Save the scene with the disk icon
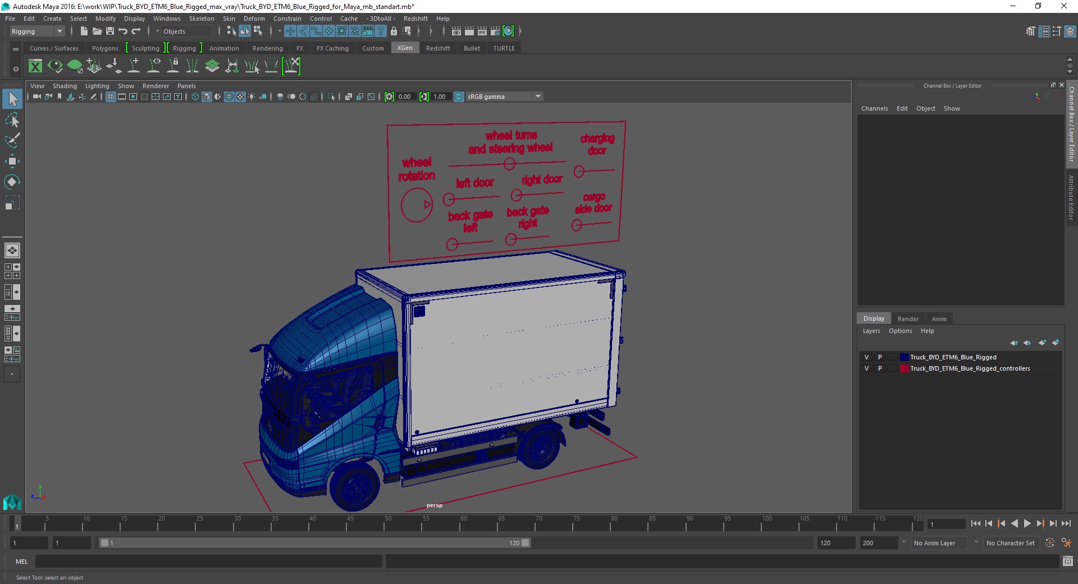The width and height of the screenshot is (1078, 584). tap(110, 31)
